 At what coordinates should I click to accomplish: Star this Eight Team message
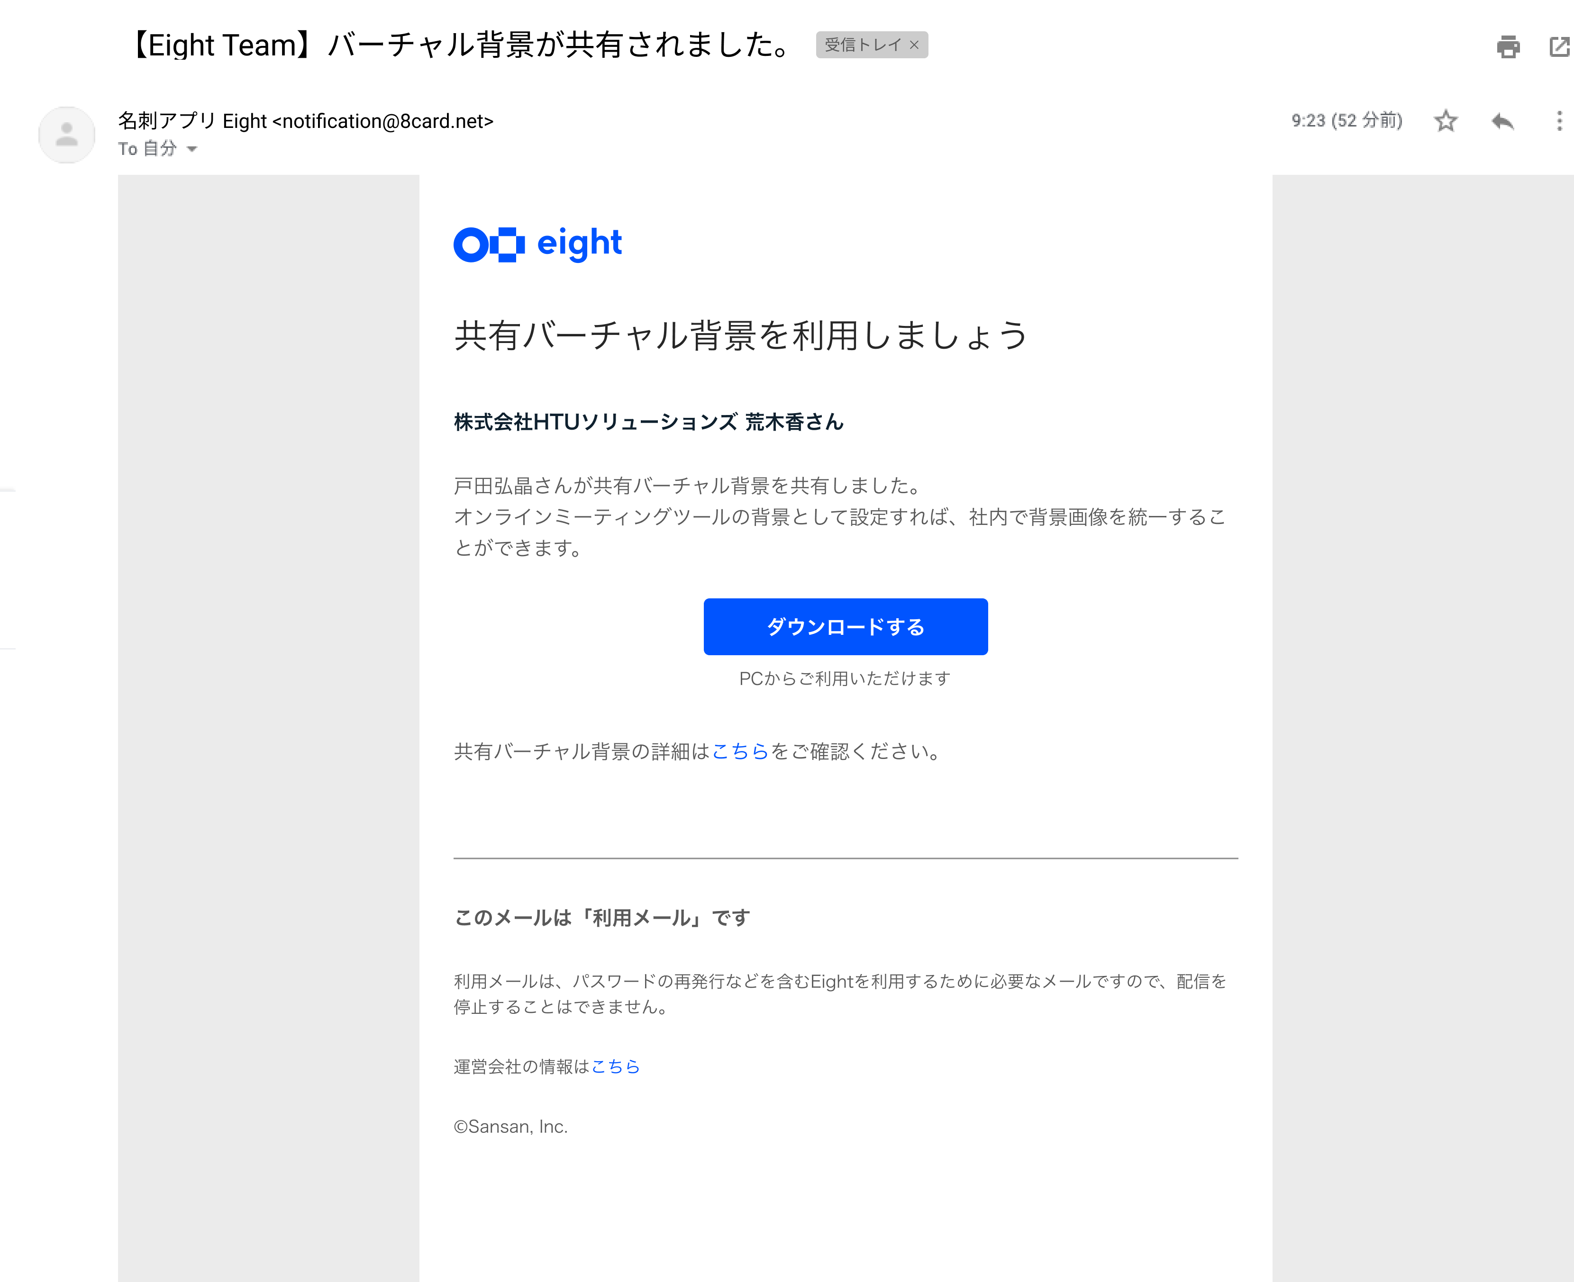click(x=1446, y=120)
